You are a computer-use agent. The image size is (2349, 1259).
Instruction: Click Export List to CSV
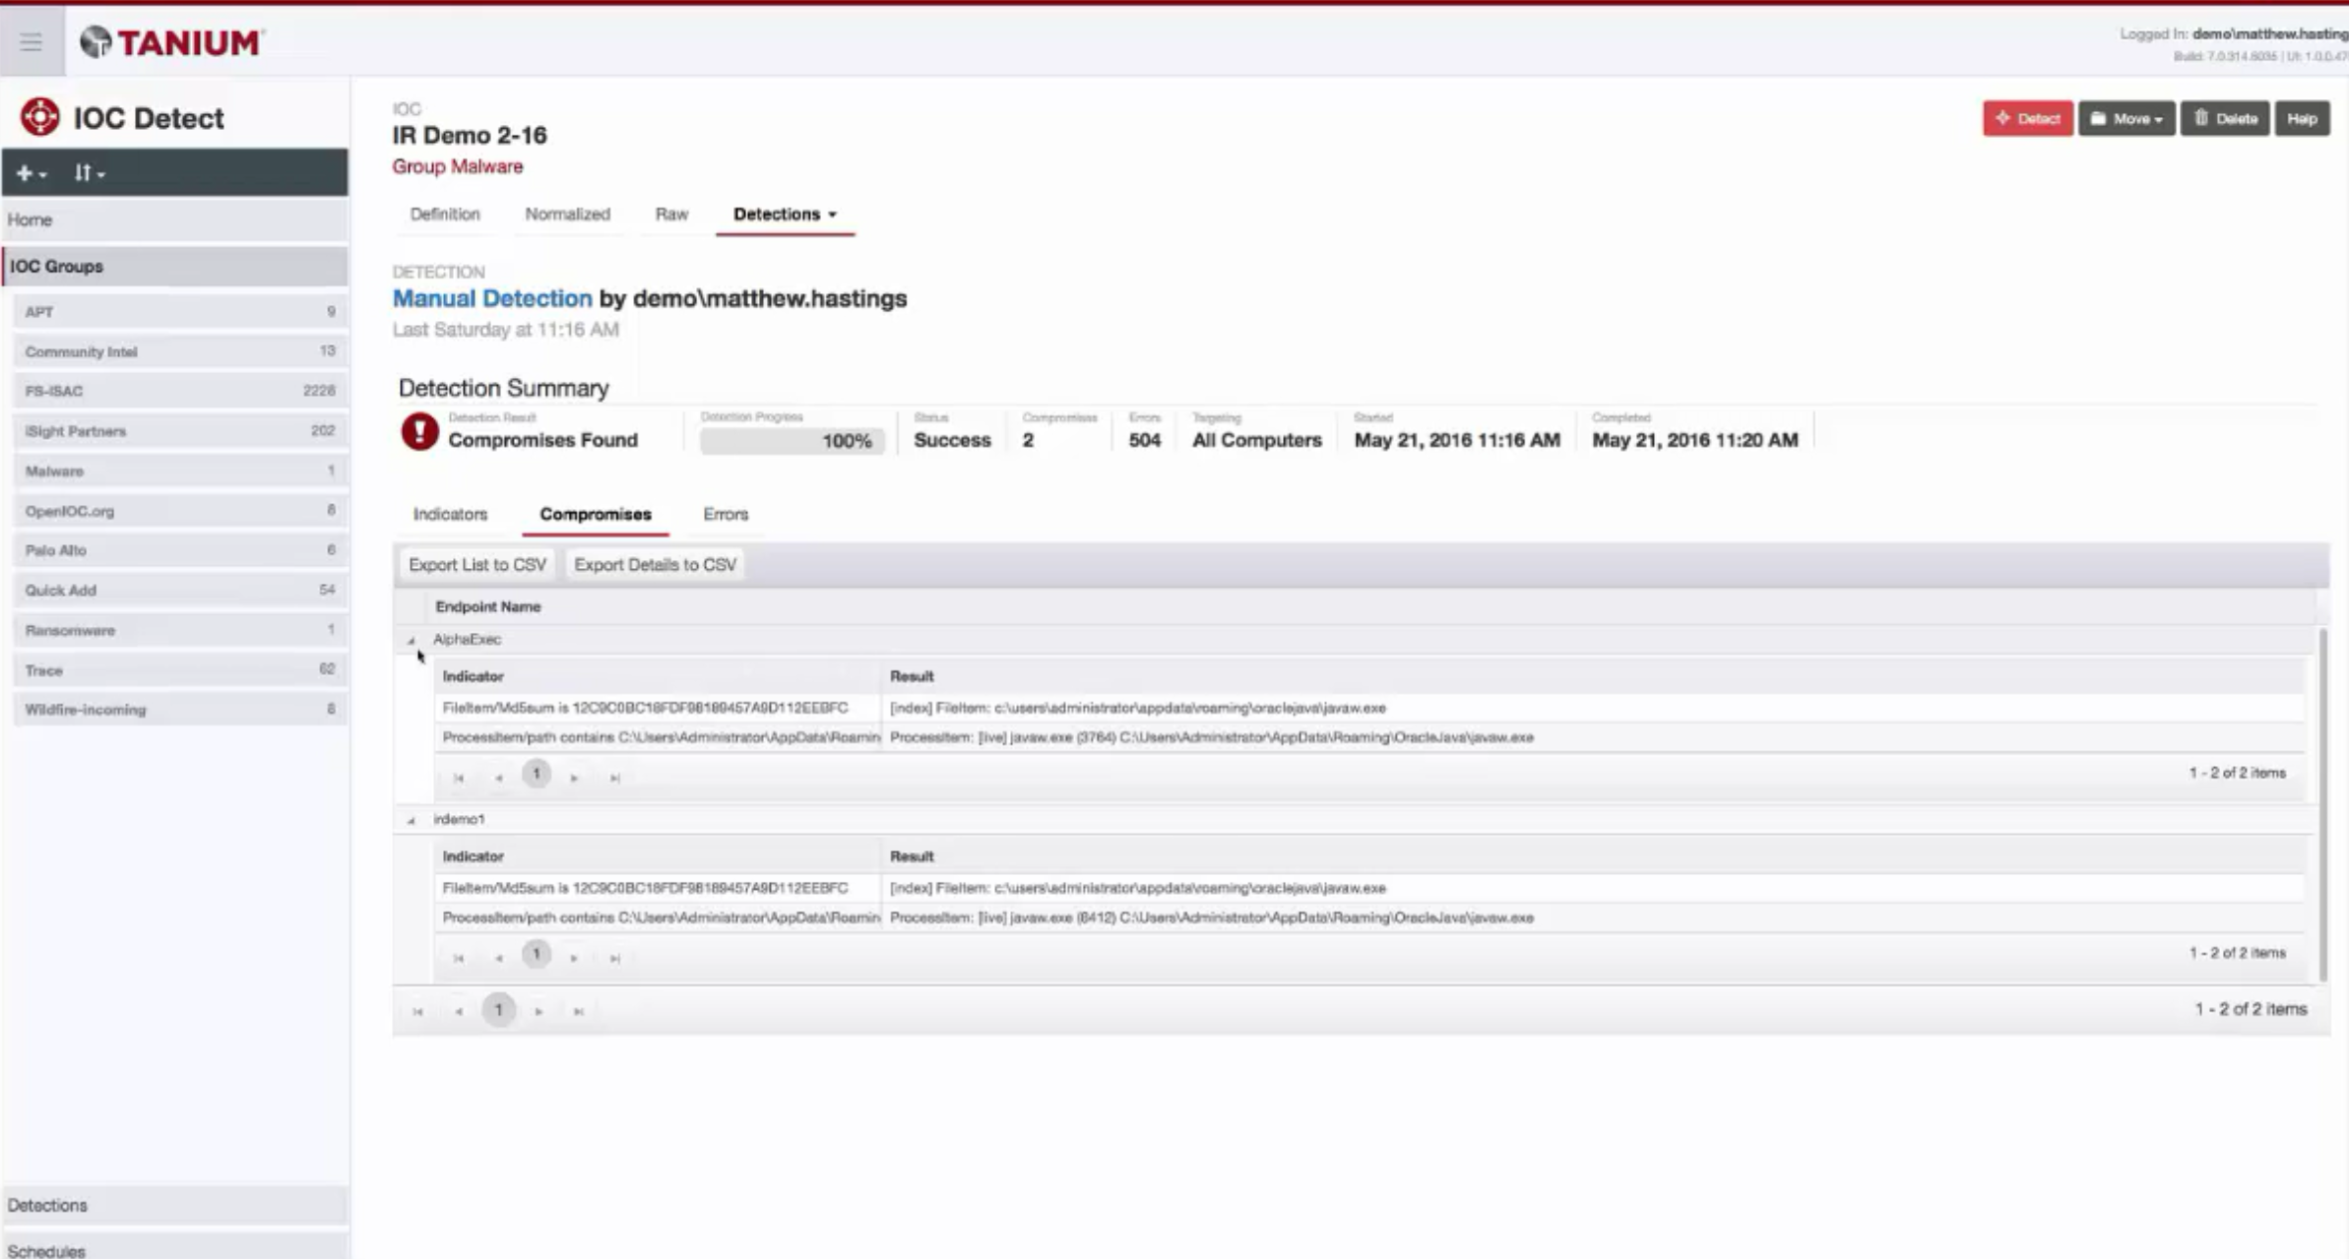pos(477,564)
